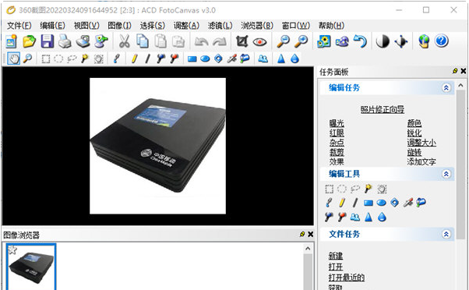Viewport: 469px width, 290px height.
Task: Click the blue rotate arrow icon in toolbar
Action: 360,41
